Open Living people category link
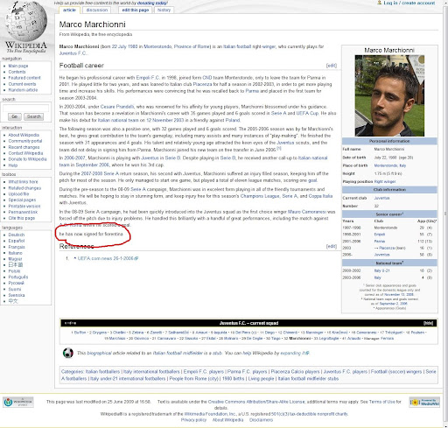This screenshot has width=448, height=428. click(x=261, y=379)
